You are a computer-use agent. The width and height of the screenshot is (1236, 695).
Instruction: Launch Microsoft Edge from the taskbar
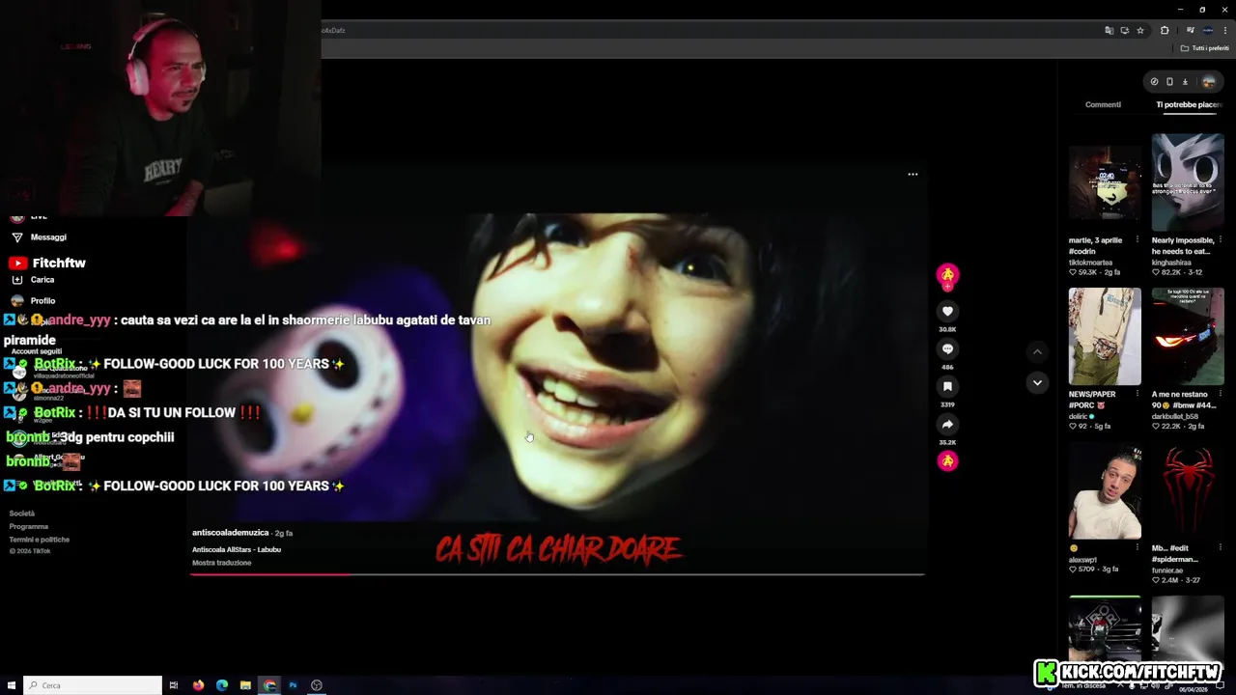(x=222, y=685)
